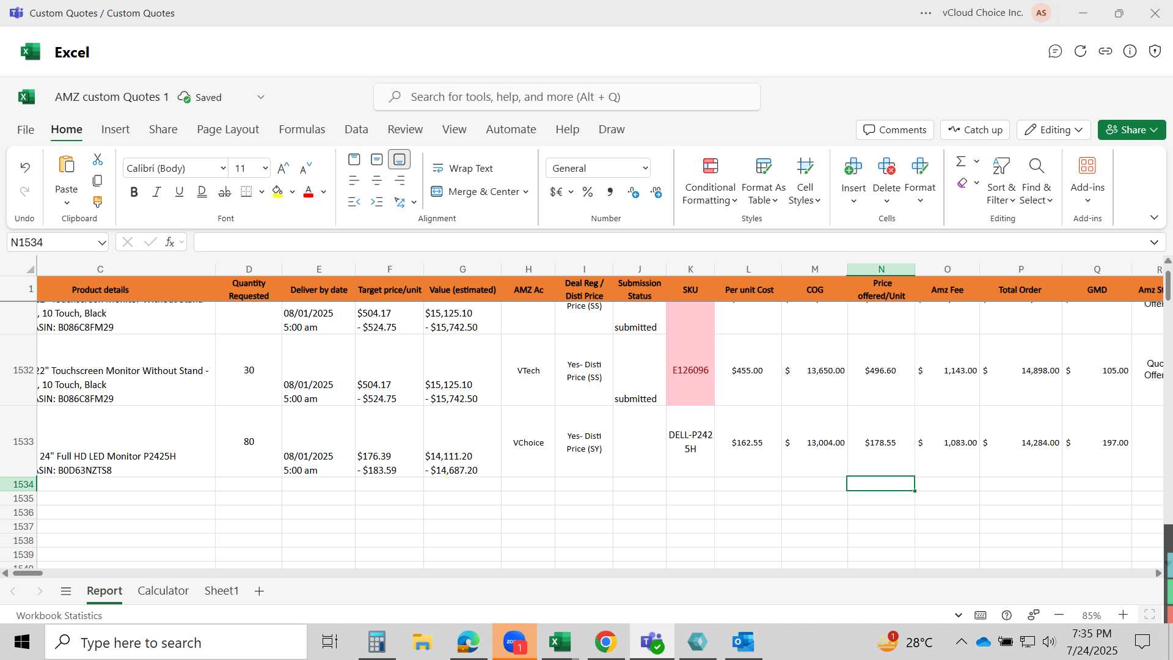Decrease font size with smaller A
The width and height of the screenshot is (1173, 660).
pos(305,168)
